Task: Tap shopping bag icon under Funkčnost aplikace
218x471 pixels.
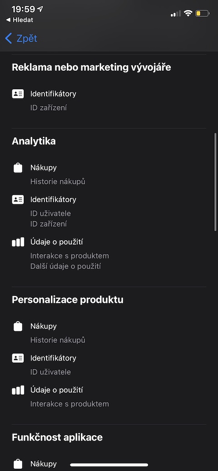Action: pyautogui.click(x=18, y=464)
